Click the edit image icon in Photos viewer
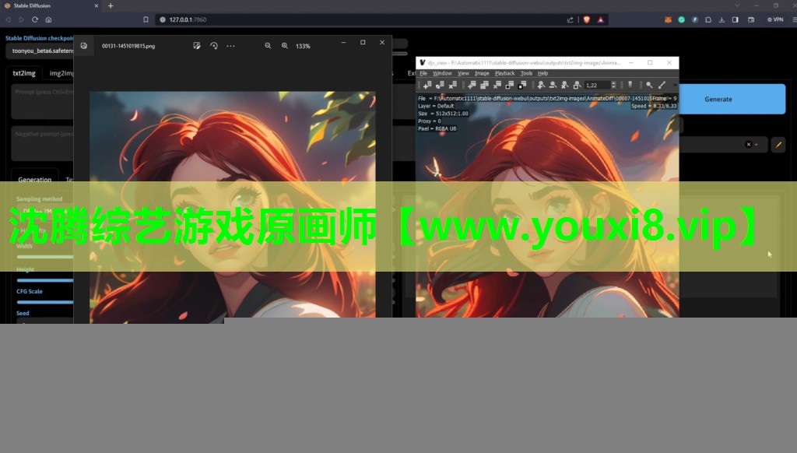The image size is (797, 453). 197,46
